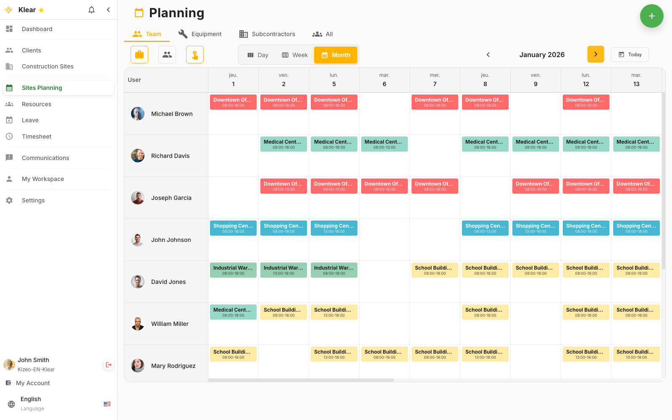672x420 pixels.
Task: Open the Subcontractors tab
Action: tap(267, 34)
